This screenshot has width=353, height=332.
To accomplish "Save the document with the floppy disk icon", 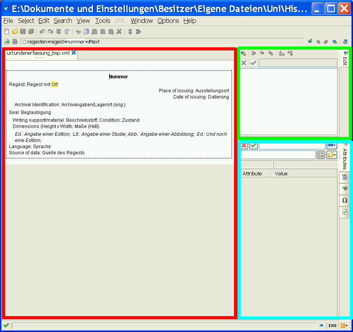I will 23,32.
